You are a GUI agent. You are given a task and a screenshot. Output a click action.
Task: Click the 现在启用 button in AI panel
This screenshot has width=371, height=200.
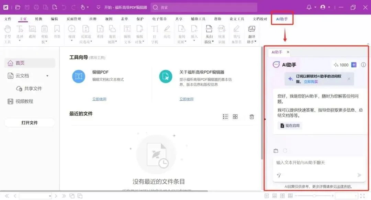tap(290, 126)
